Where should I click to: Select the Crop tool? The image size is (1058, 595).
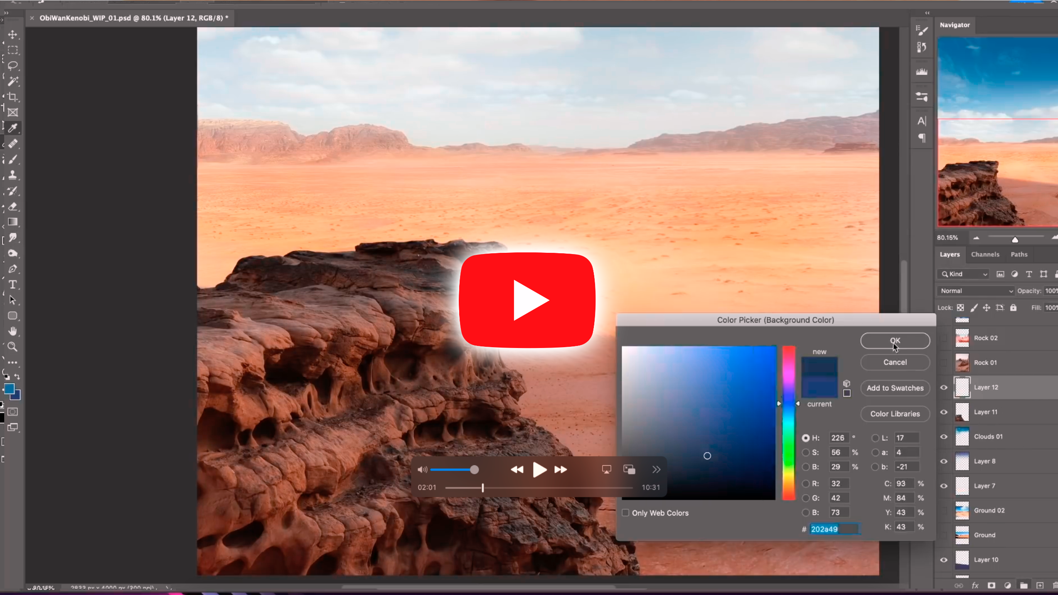pyautogui.click(x=12, y=97)
